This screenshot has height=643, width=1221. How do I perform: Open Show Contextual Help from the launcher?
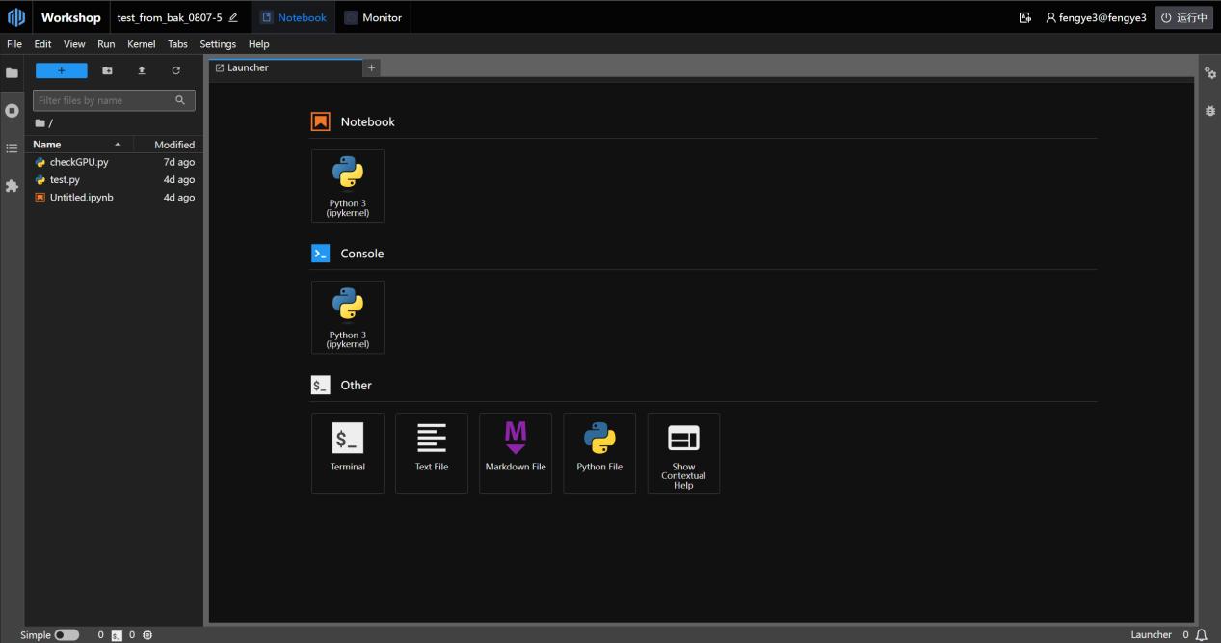point(683,453)
